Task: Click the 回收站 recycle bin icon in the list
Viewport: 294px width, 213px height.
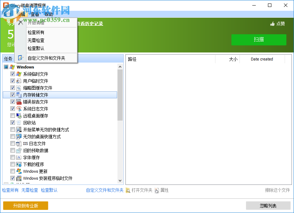Action: tap(18, 122)
